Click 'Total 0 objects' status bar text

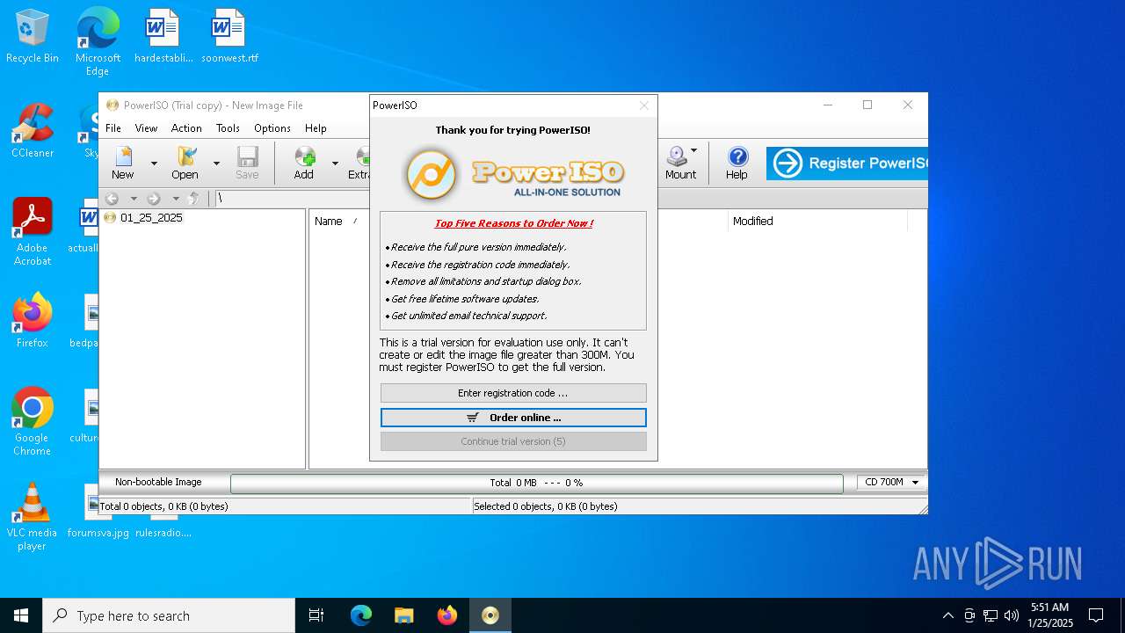coord(164,506)
